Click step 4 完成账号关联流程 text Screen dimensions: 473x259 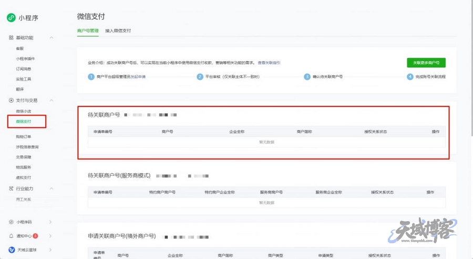click(430, 77)
